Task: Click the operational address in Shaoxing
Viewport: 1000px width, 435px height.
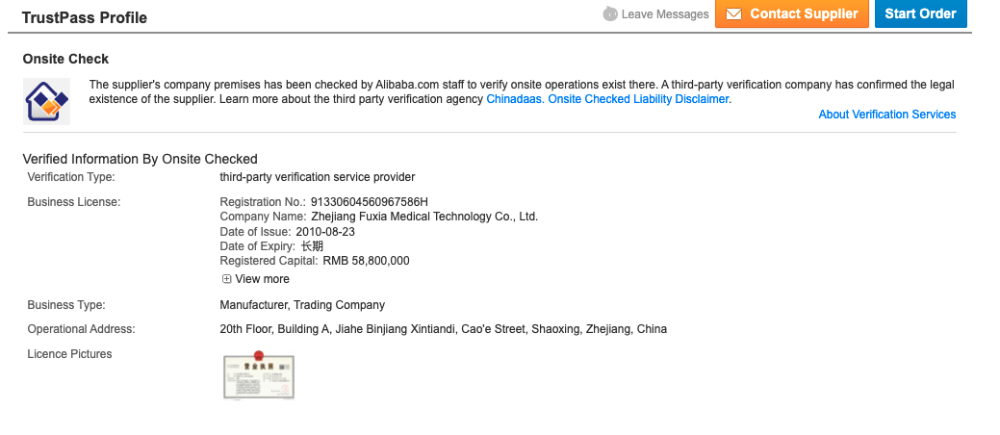Action: [443, 329]
